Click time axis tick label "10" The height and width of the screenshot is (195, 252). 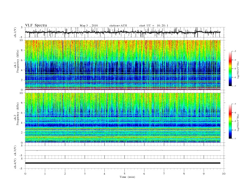[224, 174]
